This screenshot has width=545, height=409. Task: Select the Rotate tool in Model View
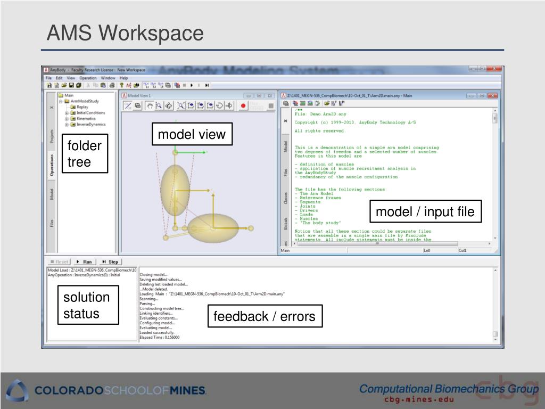click(x=169, y=106)
